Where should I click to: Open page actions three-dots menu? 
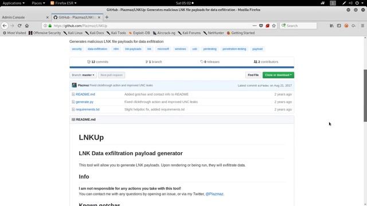255,26
